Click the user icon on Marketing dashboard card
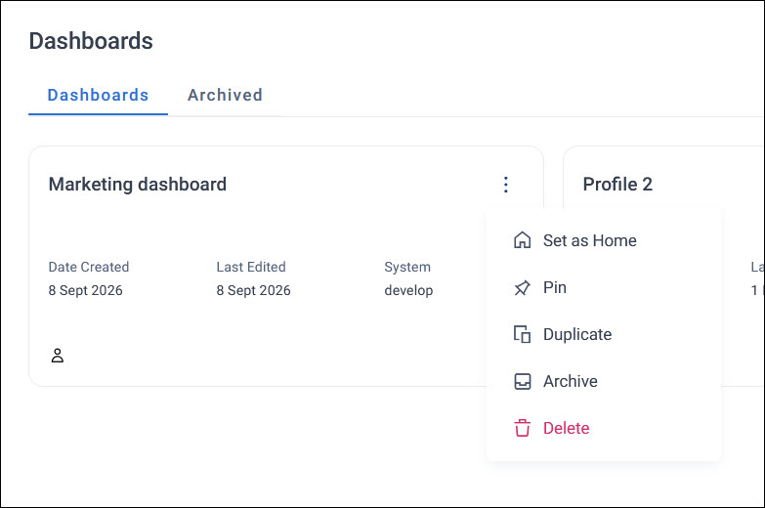 tap(58, 356)
